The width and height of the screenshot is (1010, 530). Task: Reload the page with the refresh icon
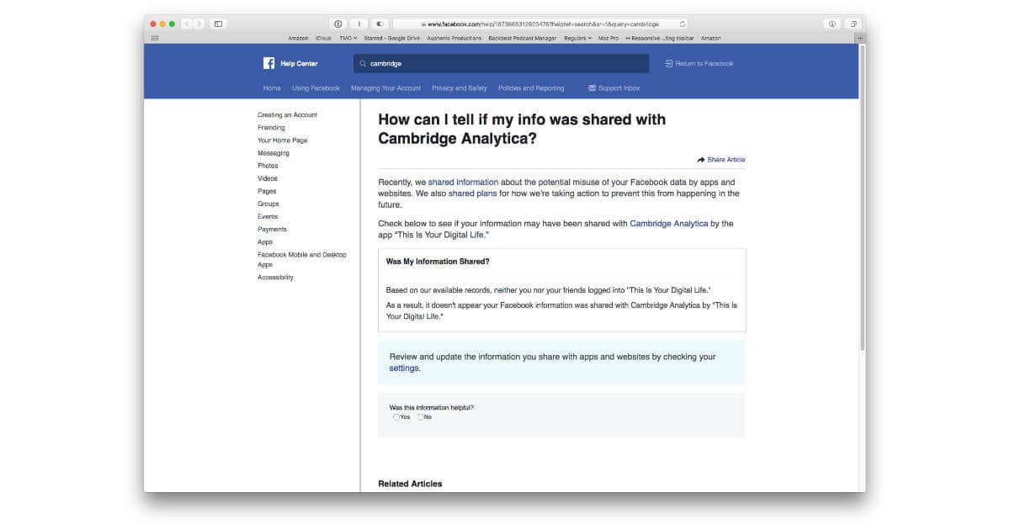tap(682, 24)
